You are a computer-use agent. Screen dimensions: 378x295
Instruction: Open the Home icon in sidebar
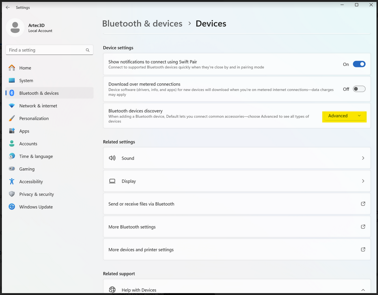coord(12,68)
